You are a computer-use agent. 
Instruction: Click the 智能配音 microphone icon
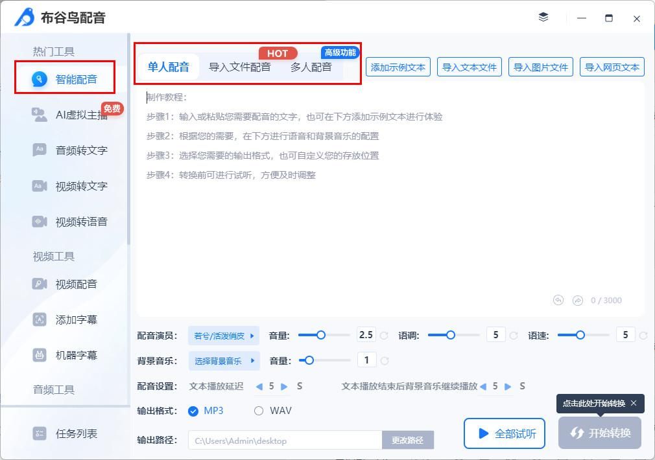(x=40, y=79)
